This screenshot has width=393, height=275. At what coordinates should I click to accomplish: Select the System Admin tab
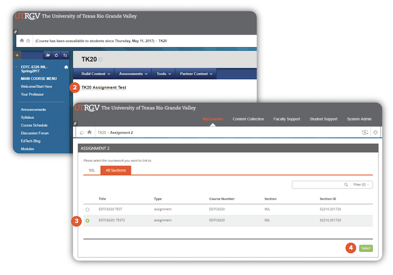point(359,119)
